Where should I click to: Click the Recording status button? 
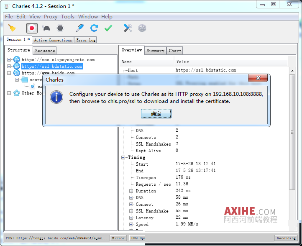pyautogui.click(x=286, y=238)
